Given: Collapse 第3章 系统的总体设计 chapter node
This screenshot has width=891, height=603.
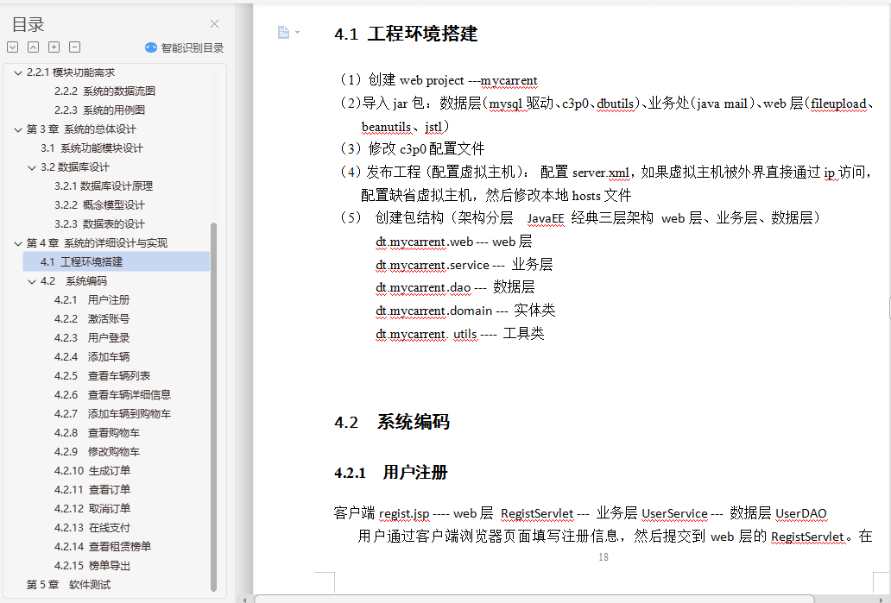Looking at the screenshot, I should pyautogui.click(x=18, y=129).
